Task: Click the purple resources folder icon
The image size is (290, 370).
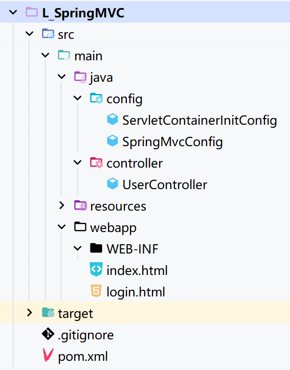Action: point(80,205)
